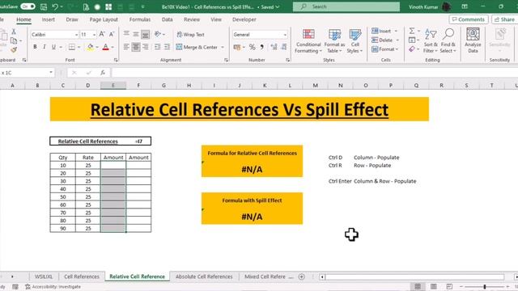Click in the Search box
Viewport: 518px width, 291px height.
(346, 6)
